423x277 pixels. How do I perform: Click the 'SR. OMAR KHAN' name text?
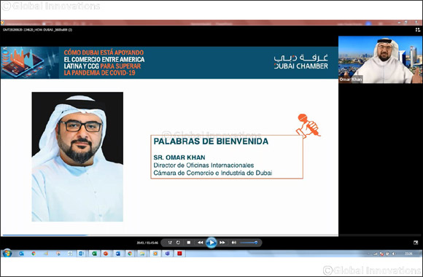[179, 157]
